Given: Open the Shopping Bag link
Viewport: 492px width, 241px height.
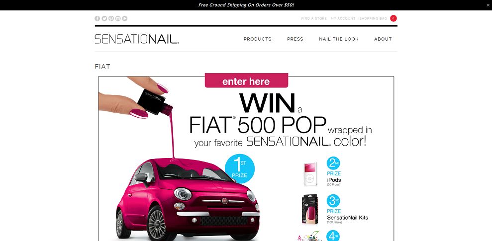Looking at the screenshot, I should pyautogui.click(x=373, y=18).
